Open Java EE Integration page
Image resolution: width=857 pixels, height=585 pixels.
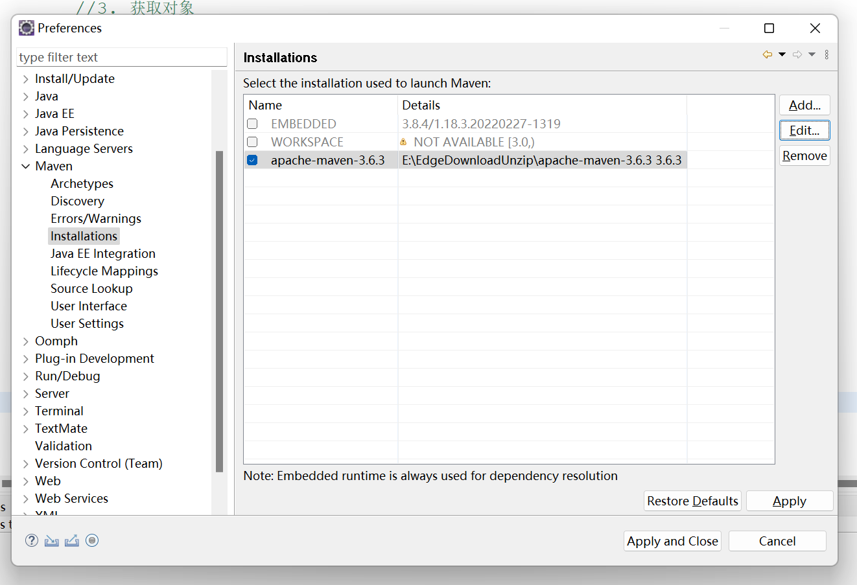pos(103,253)
